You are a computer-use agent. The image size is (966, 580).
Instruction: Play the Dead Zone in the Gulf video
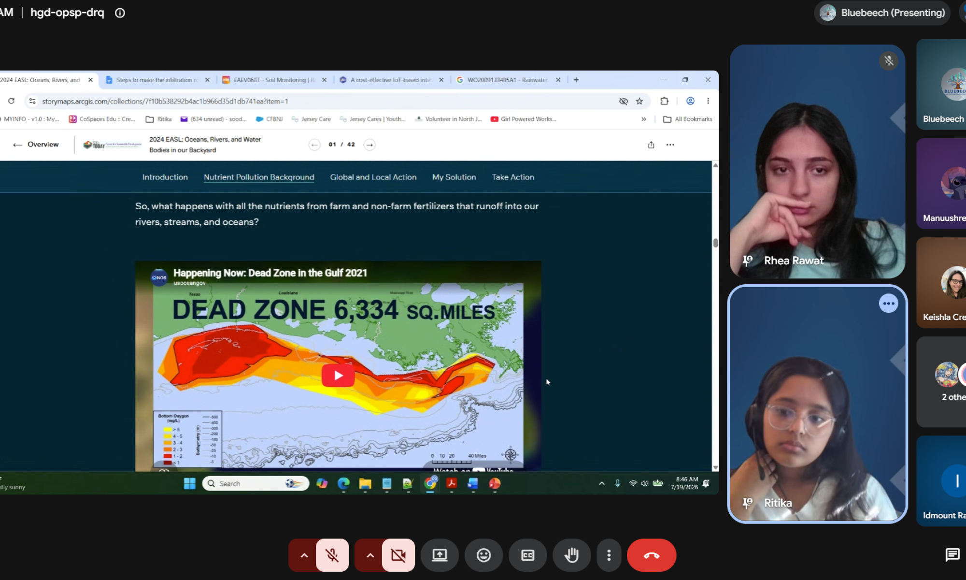coord(338,376)
